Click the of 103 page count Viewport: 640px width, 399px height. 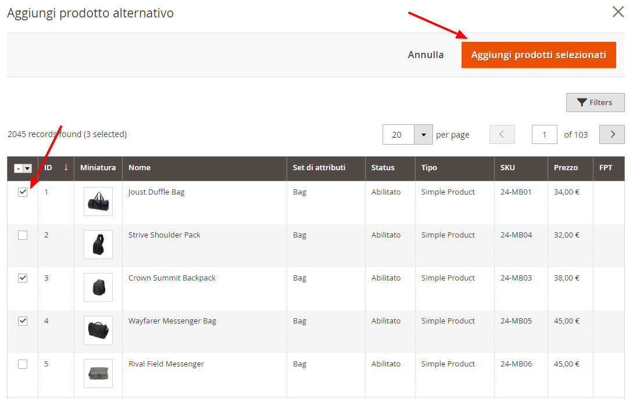575,135
